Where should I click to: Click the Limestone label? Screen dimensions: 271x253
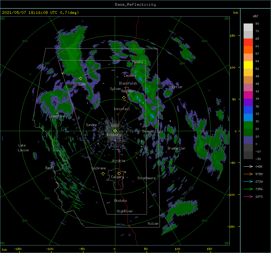tap(57, 116)
